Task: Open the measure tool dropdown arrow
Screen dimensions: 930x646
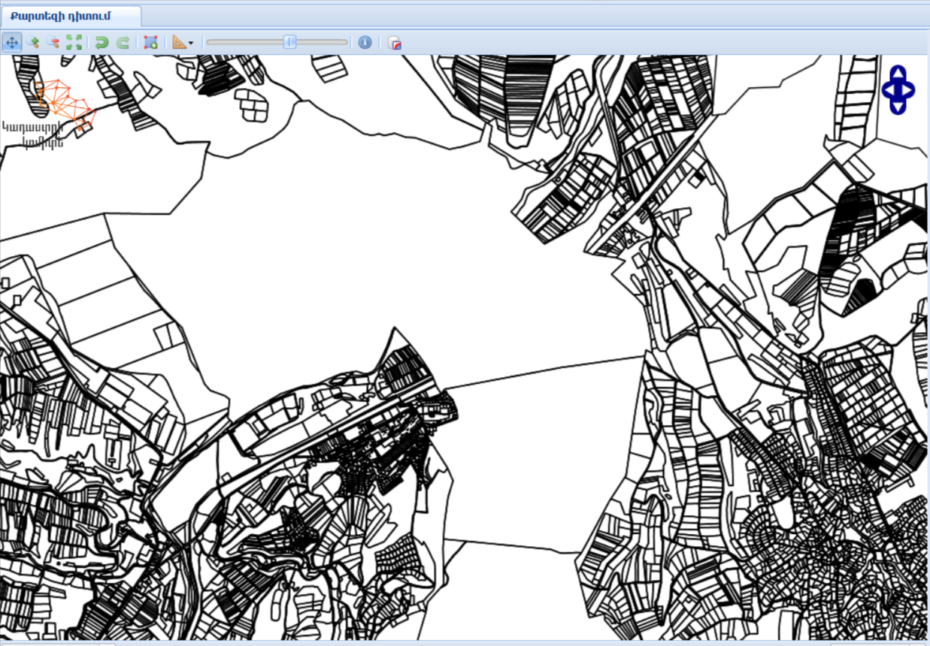Action: (191, 44)
